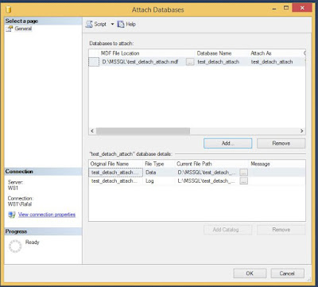318x287 pixels.
Task: Select the General page icon
Action: (x=10, y=29)
